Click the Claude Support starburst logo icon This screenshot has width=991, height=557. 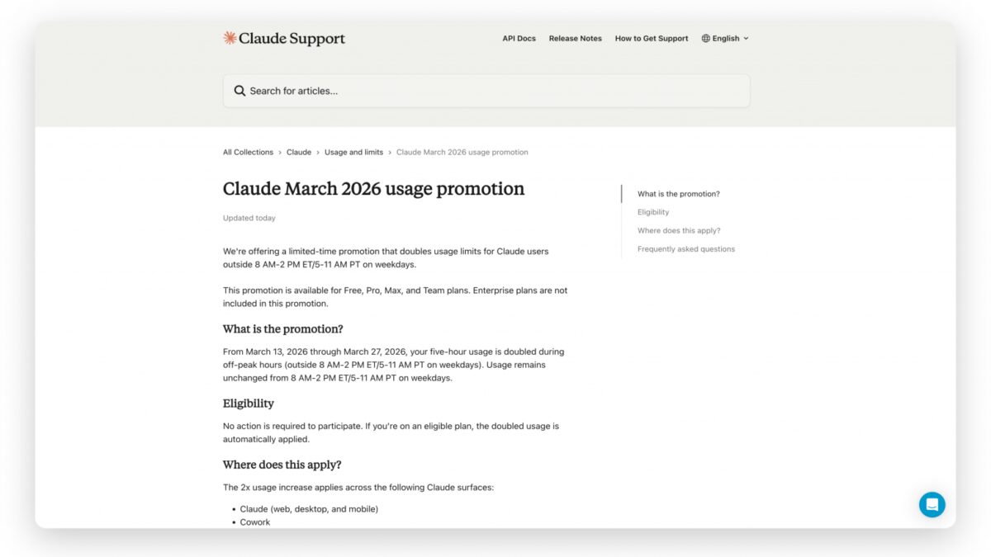point(229,37)
